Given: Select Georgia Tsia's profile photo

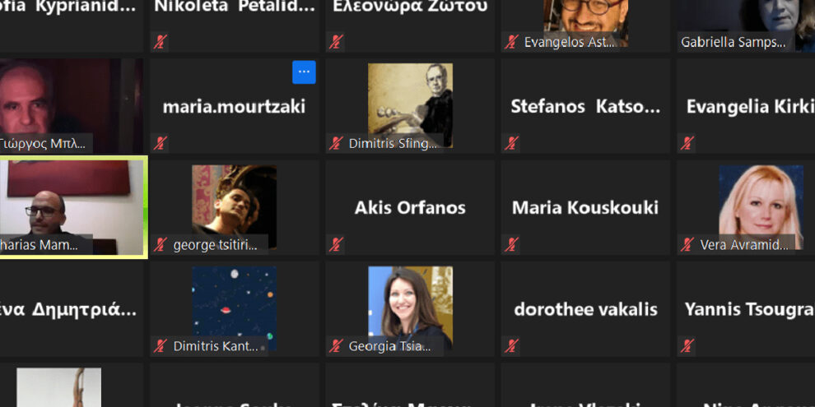Looking at the screenshot, I should pyautogui.click(x=410, y=308).
